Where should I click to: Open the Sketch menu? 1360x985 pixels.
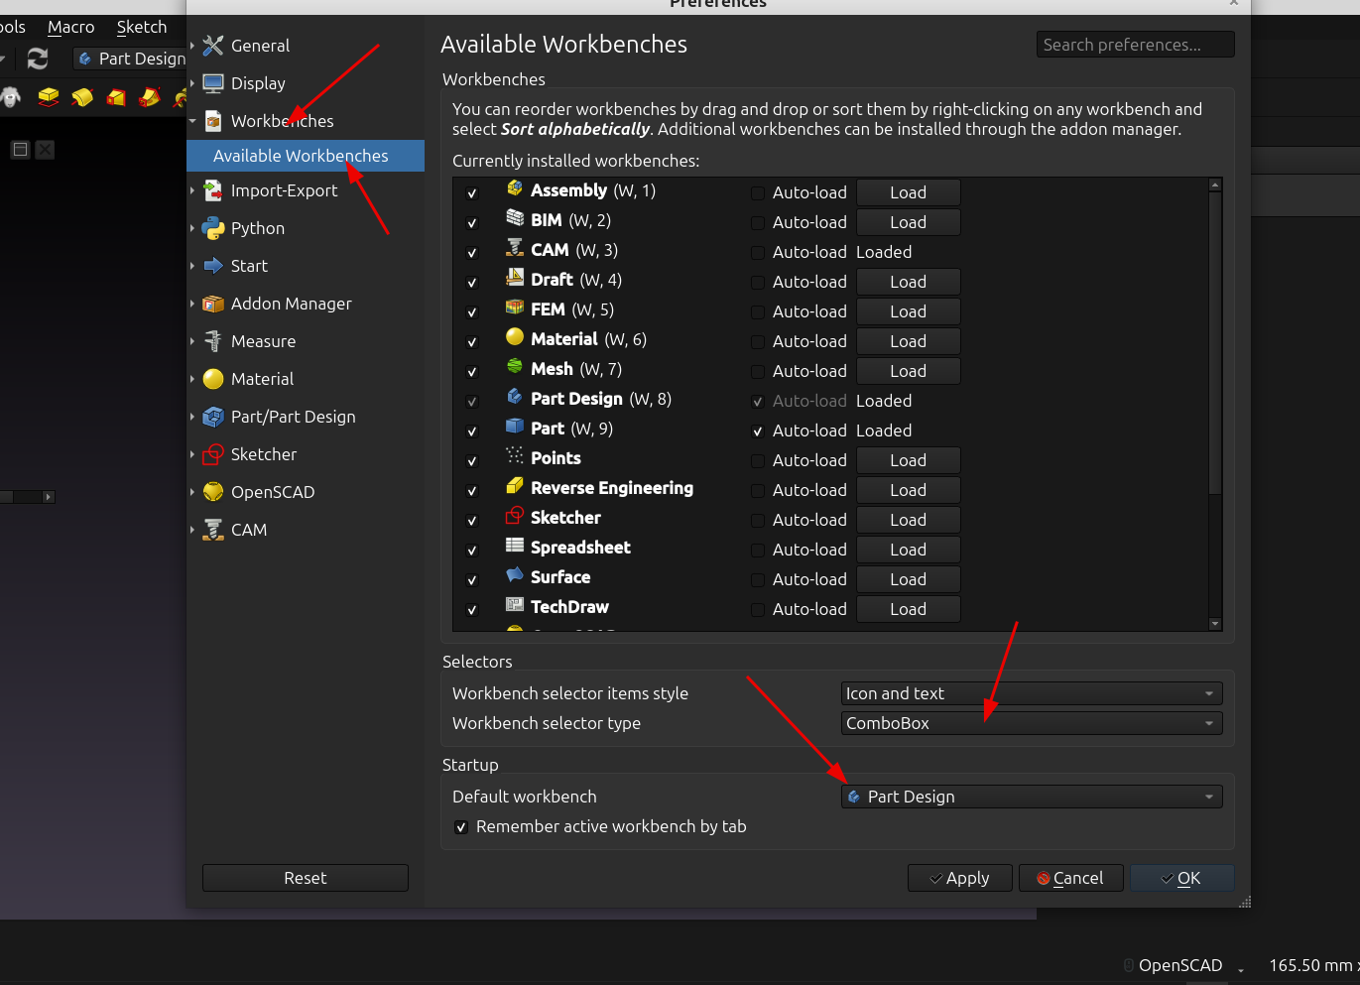[x=142, y=27]
